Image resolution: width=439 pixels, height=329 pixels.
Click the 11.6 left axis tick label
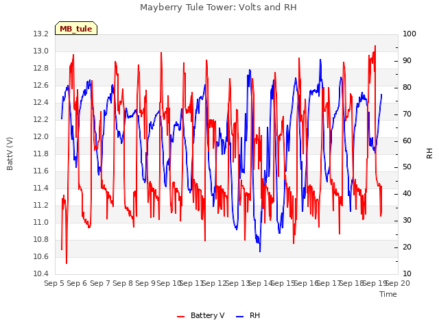[41, 171]
